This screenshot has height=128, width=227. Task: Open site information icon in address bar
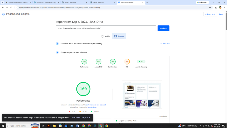tap(16, 8)
